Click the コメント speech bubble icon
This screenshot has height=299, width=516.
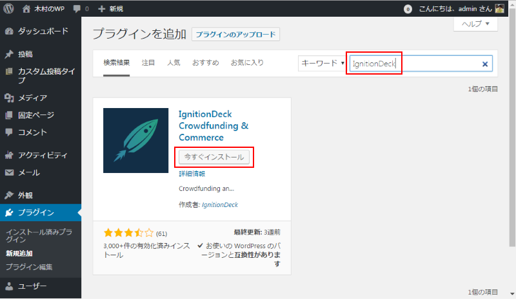(x=9, y=132)
